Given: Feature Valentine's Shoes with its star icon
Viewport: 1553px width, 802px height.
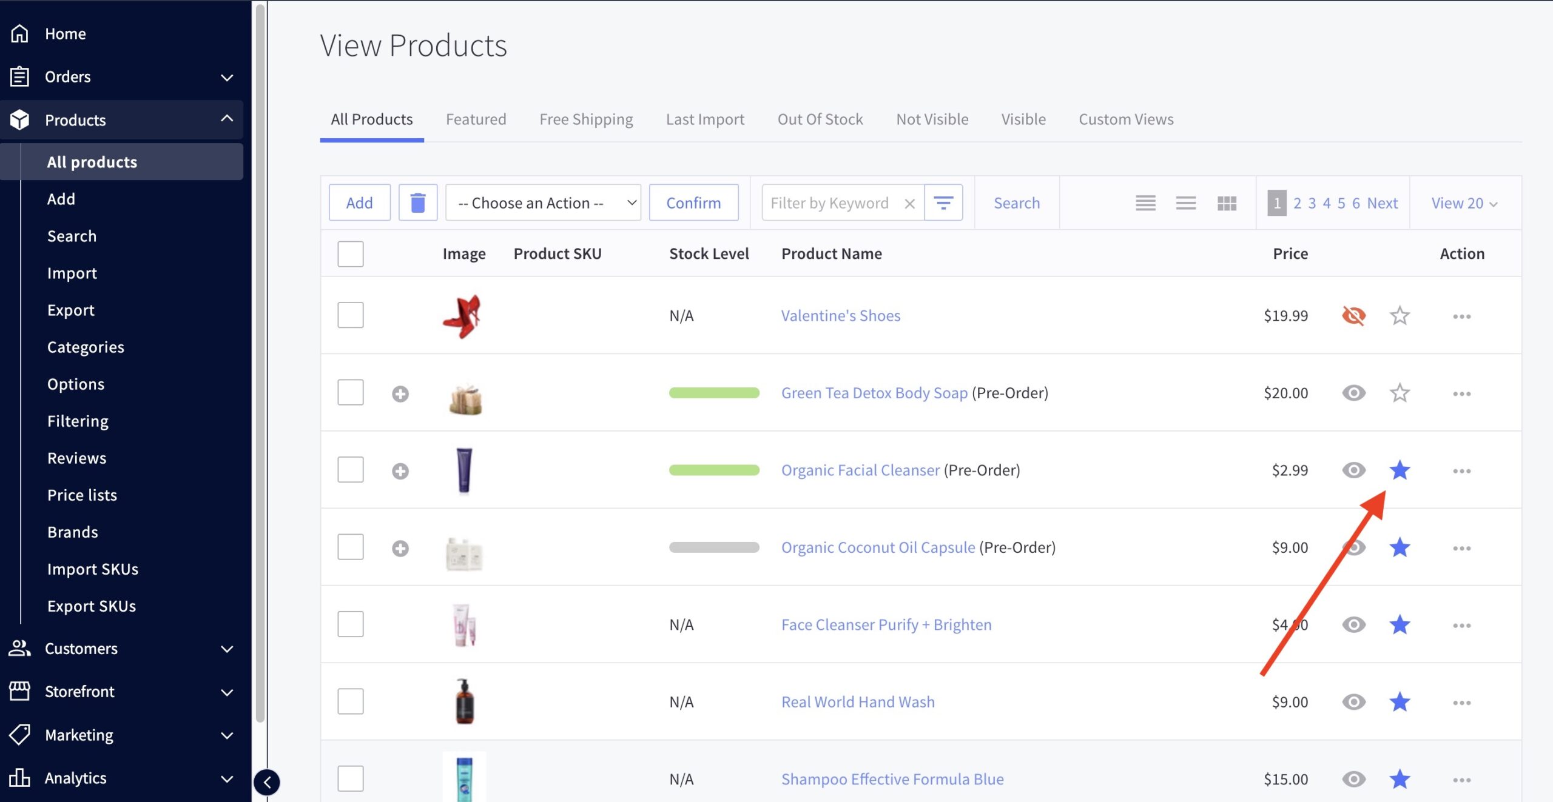Looking at the screenshot, I should pos(1399,316).
